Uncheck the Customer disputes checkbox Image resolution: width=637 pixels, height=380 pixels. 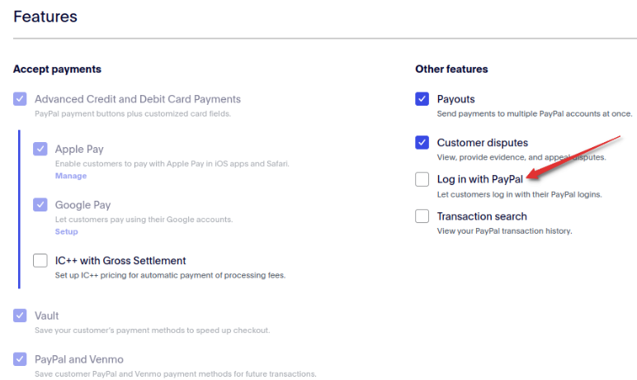(422, 142)
